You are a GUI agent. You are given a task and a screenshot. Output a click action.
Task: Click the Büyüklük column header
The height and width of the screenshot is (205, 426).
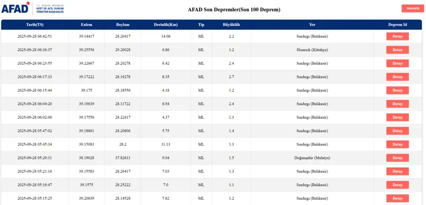(x=232, y=24)
